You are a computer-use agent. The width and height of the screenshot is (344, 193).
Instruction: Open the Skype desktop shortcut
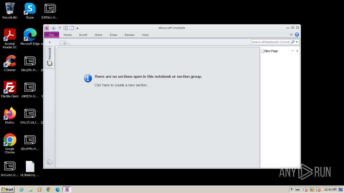click(30, 11)
